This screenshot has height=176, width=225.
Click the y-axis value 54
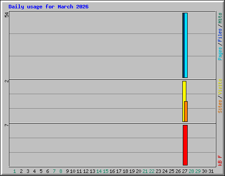[7, 15]
